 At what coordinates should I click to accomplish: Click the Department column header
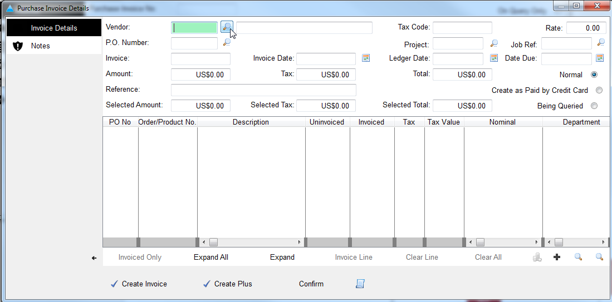click(577, 122)
